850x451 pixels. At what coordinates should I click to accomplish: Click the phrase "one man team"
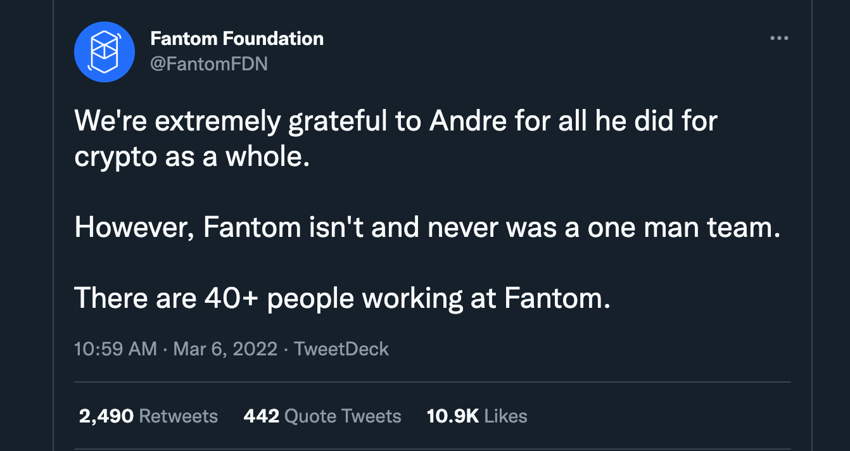pos(683,227)
